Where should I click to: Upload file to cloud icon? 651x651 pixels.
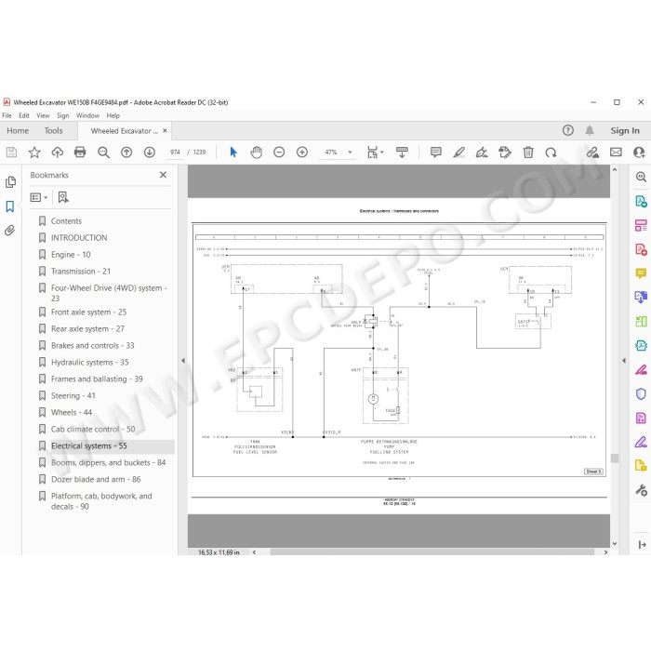(58, 153)
